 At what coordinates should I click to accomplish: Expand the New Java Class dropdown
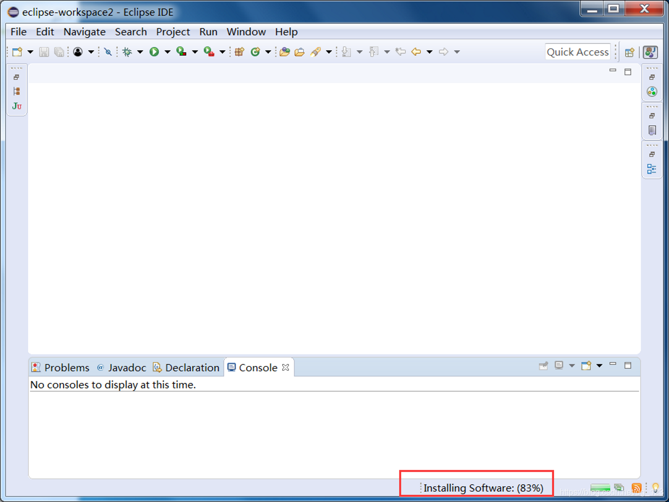coord(268,52)
